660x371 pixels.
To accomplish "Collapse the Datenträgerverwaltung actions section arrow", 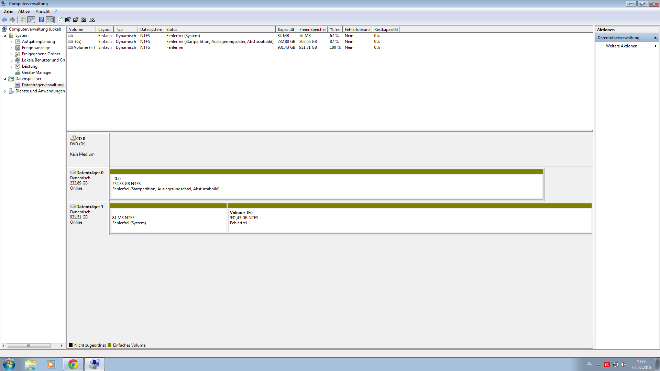I will click(655, 38).
